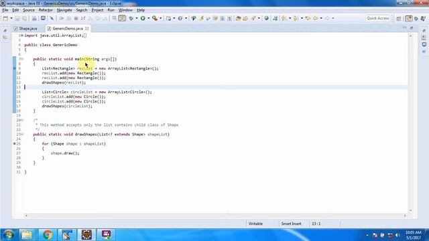Viewport: 429px width, 241px height.
Task: Click the Save All icon
Action: (x=25, y=18)
